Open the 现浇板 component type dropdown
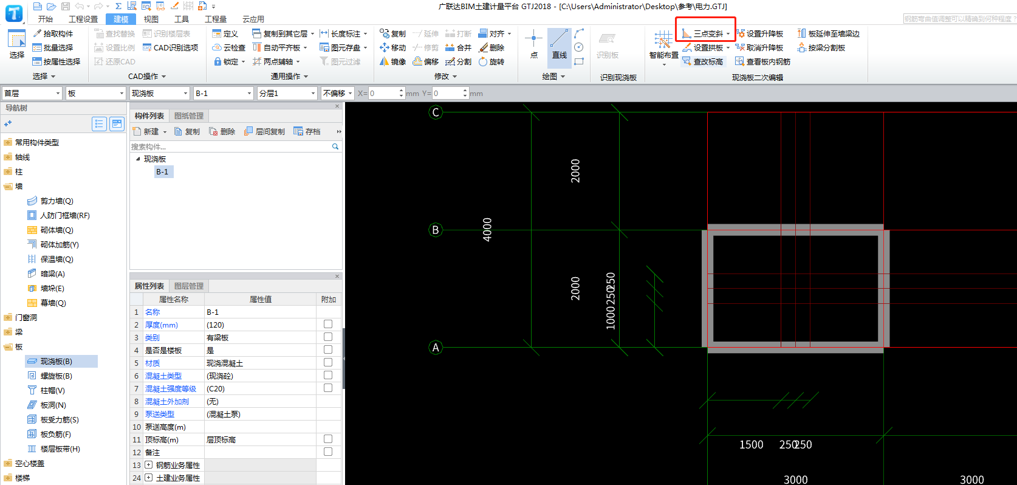Viewport: 1017px width, 485px height. [160, 93]
